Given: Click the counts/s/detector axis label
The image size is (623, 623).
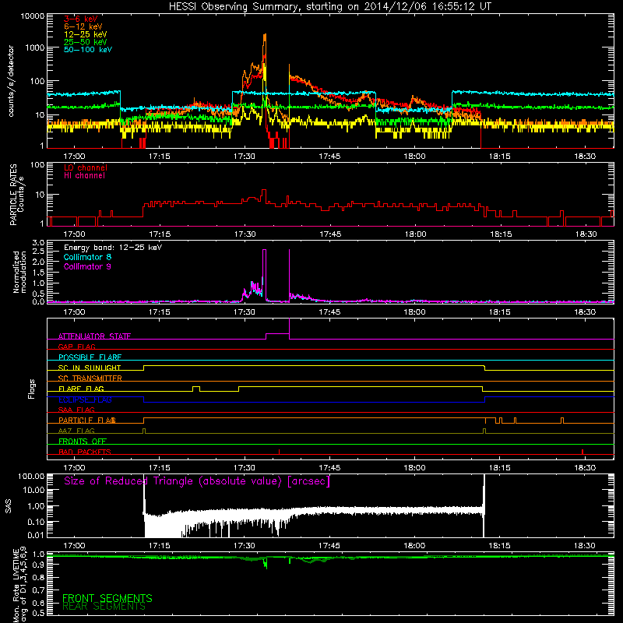Looking at the screenshot, I should (x=11, y=81).
